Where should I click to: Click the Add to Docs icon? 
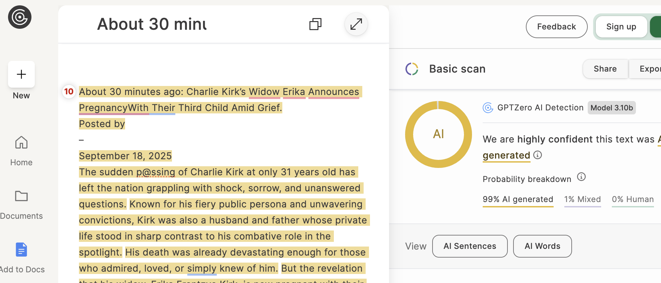tap(21, 250)
